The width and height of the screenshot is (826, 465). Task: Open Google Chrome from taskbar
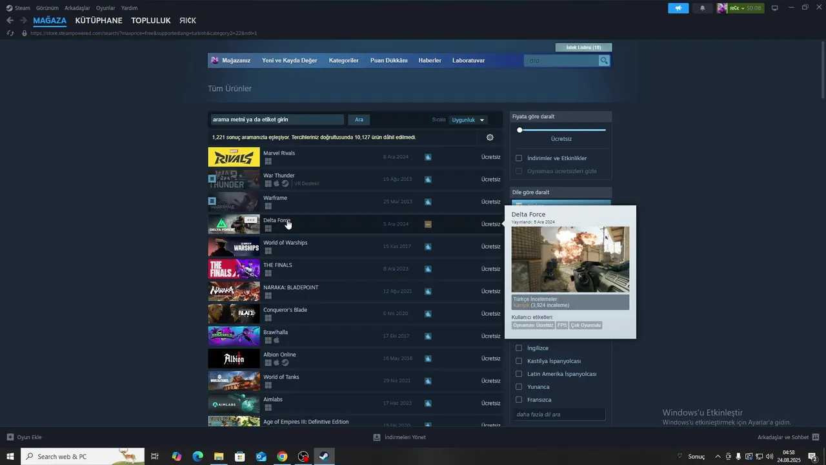(282, 457)
